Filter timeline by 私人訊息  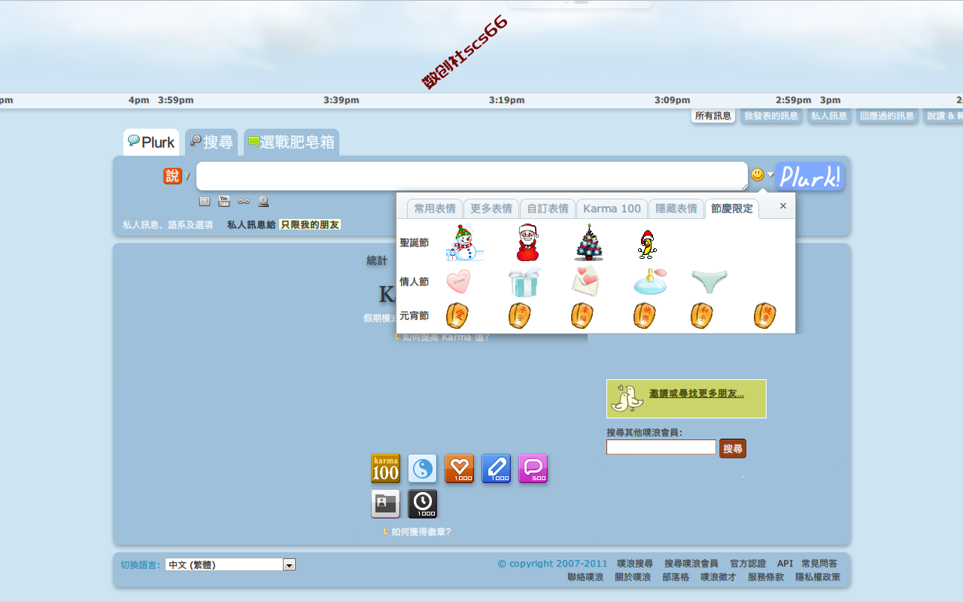[x=829, y=116]
